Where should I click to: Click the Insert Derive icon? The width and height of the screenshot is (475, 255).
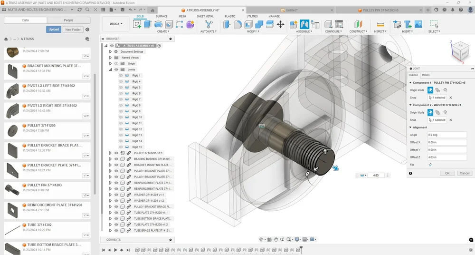[397, 24]
